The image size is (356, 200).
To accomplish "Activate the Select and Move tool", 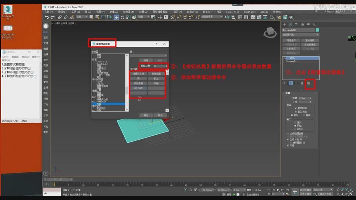I will coord(116,17).
